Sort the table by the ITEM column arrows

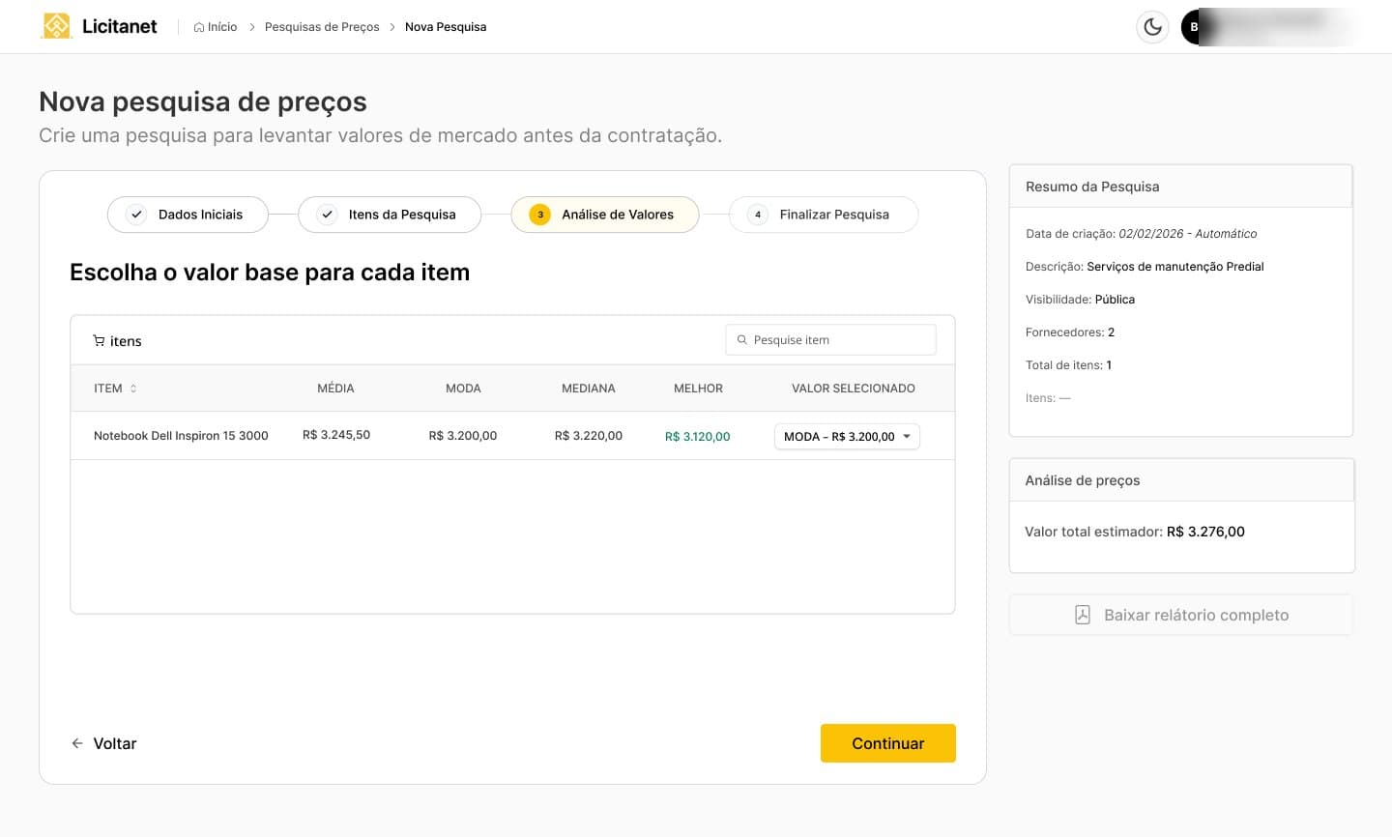(133, 389)
